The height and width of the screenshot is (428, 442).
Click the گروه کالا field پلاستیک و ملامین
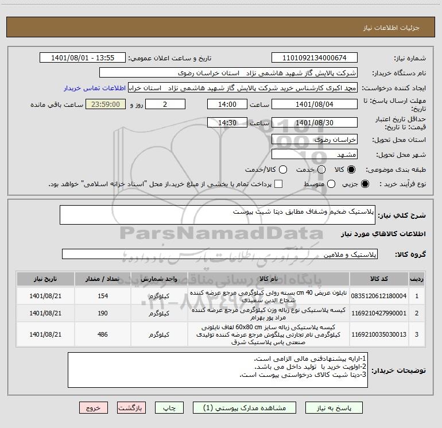click(x=220, y=254)
